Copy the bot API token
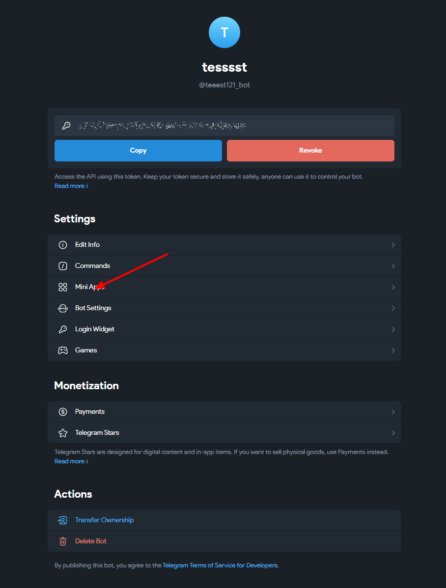This screenshot has height=588, width=446. [x=138, y=150]
